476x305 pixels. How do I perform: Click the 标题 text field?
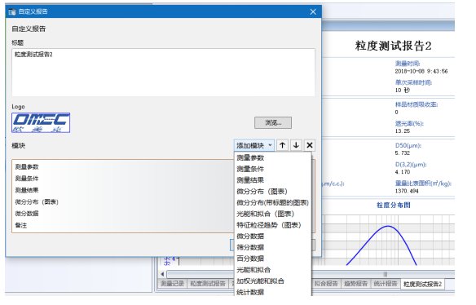point(163,73)
